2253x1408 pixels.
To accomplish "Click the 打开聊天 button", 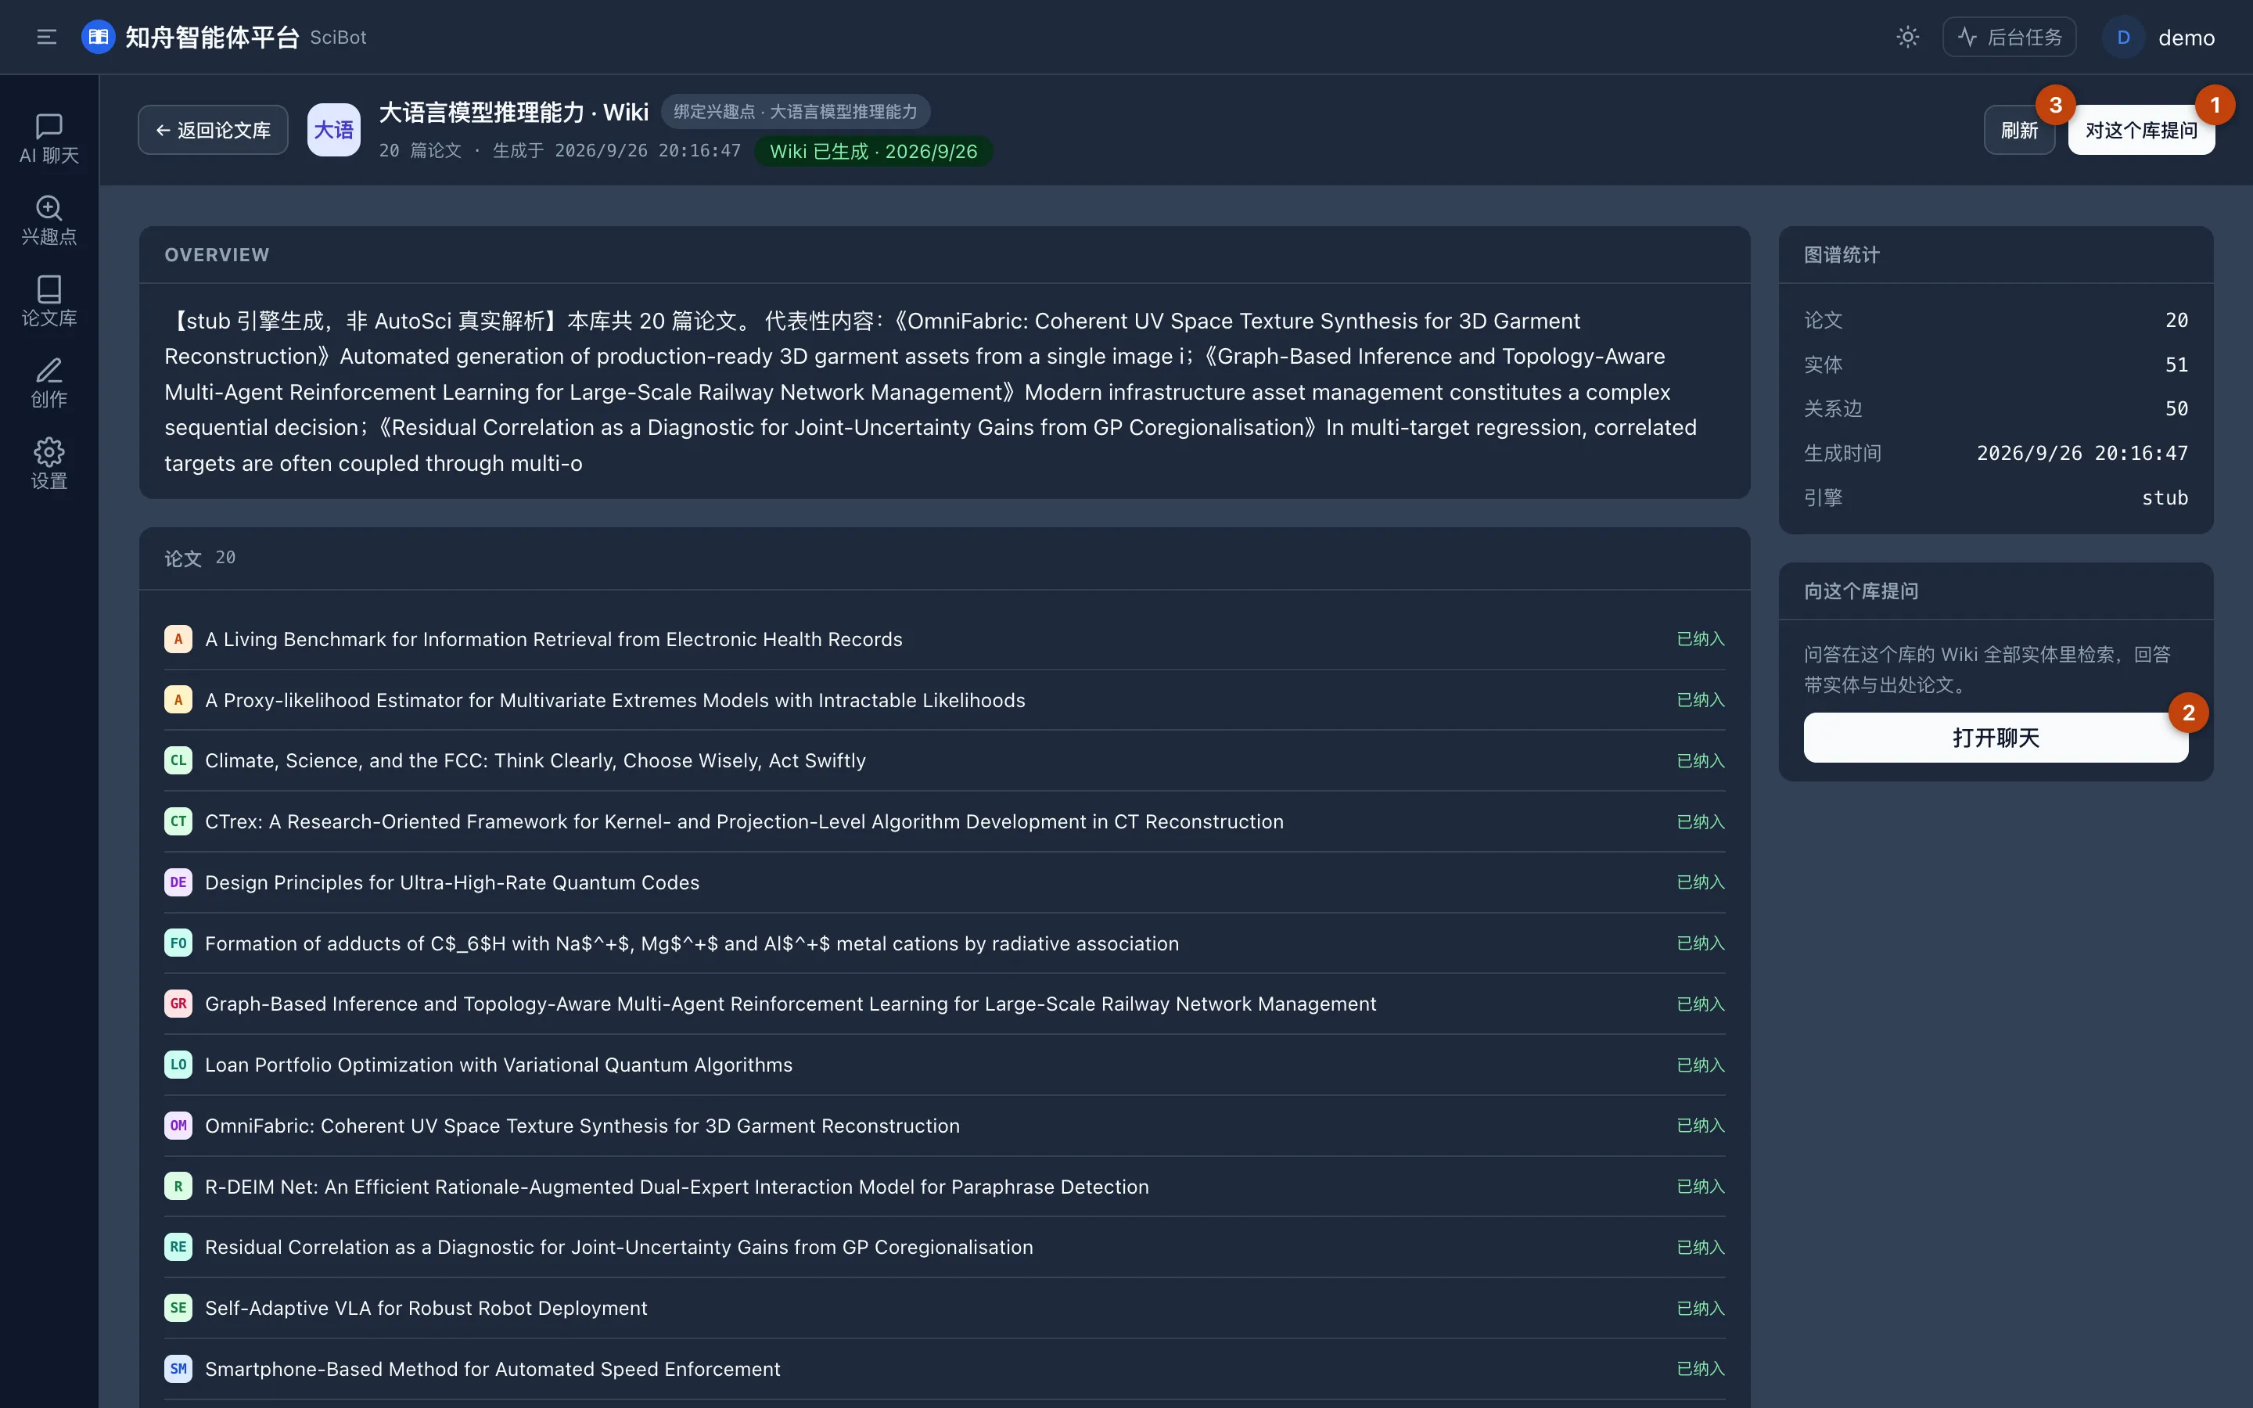I will click(x=1995, y=738).
